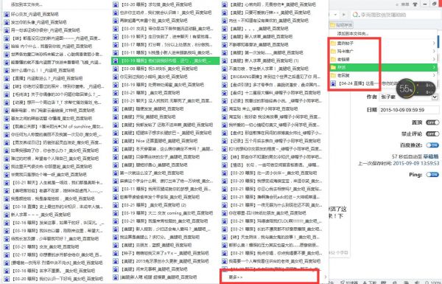
Task: Click the 55% memory accelerator floating ball
Action: 406,89
